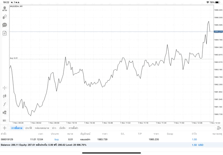The height and width of the screenshot is (155, 223).
Task: Tap the plus icon beside trade tabs
Action: 5,128
